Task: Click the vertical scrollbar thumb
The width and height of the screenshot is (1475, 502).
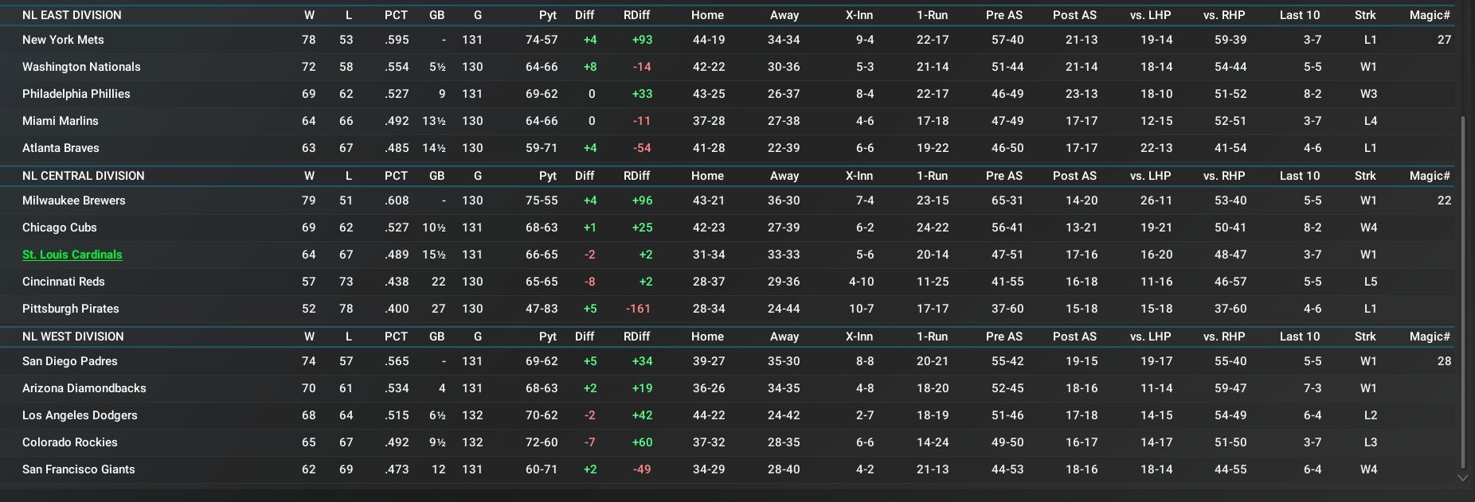Action: tap(1462, 291)
